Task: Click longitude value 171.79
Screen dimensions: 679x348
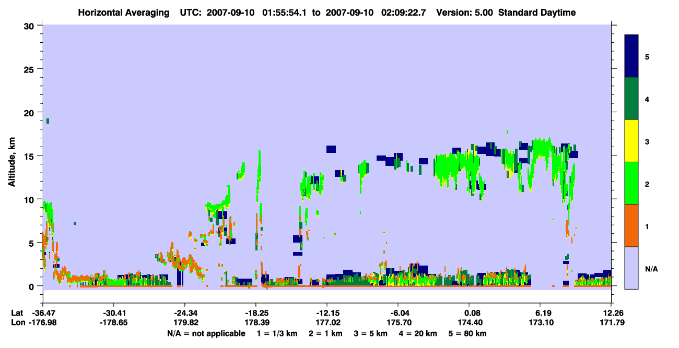Action: point(612,323)
